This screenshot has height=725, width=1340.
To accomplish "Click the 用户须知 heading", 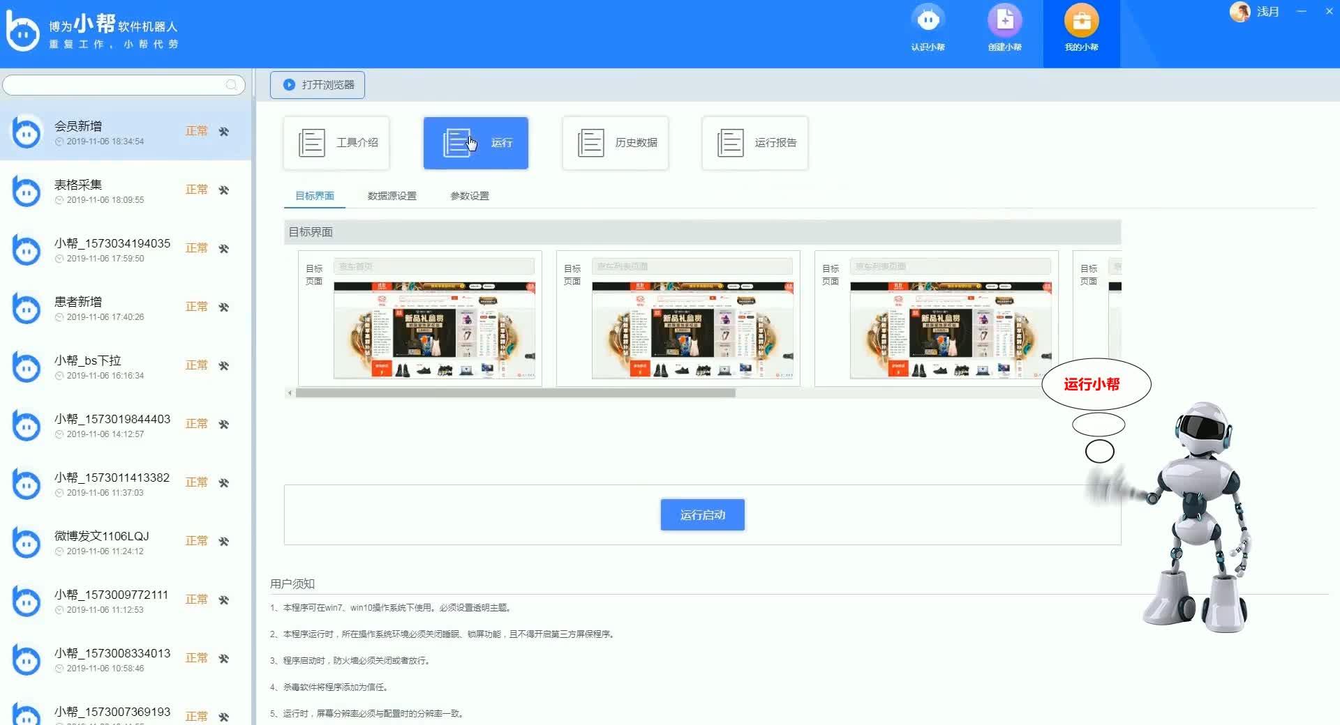I will coord(292,583).
